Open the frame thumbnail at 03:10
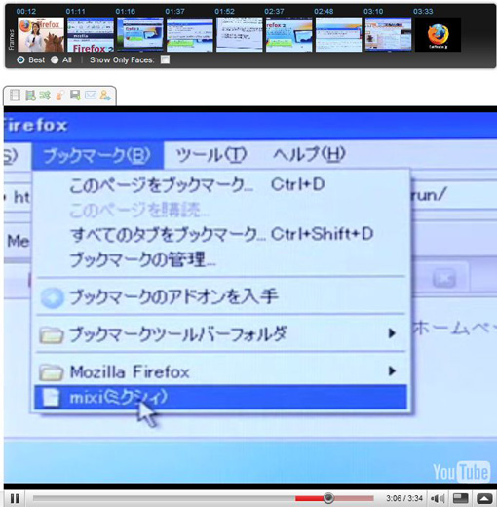 point(388,34)
